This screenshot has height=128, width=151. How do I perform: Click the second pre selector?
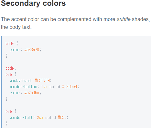pos(9,111)
